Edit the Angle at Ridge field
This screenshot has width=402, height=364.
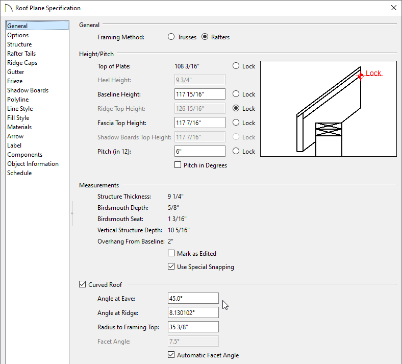pos(193,313)
